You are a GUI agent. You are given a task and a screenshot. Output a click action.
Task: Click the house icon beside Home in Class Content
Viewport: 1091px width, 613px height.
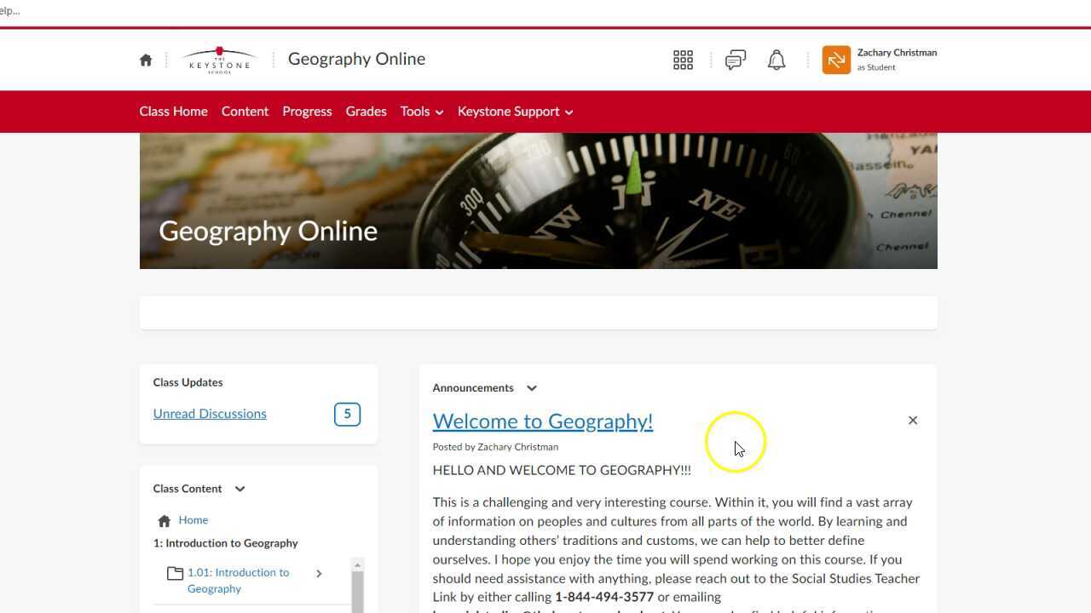(x=165, y=521)
